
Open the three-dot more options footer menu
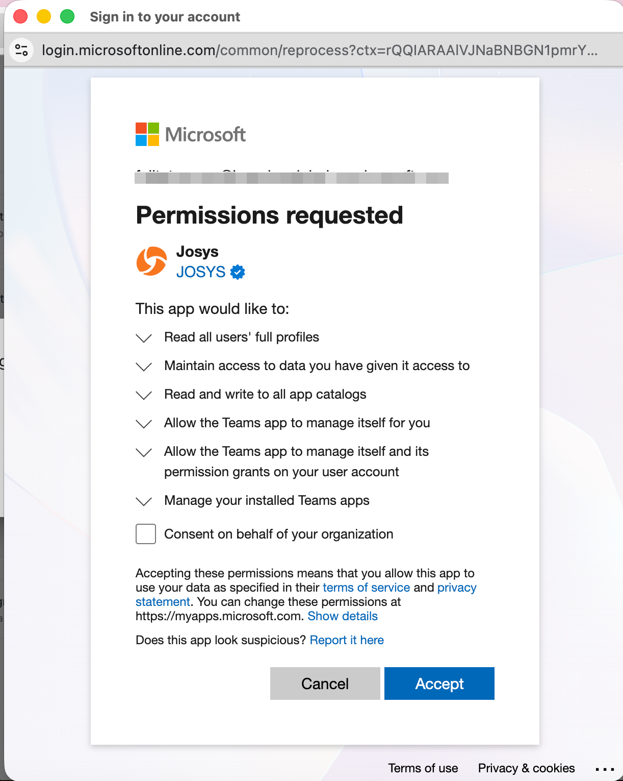[604, 769]
